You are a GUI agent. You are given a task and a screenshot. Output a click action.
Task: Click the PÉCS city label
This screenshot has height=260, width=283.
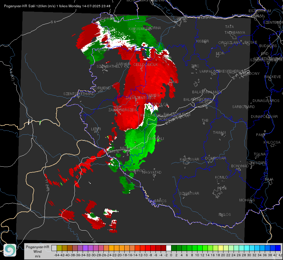(222, 188)
